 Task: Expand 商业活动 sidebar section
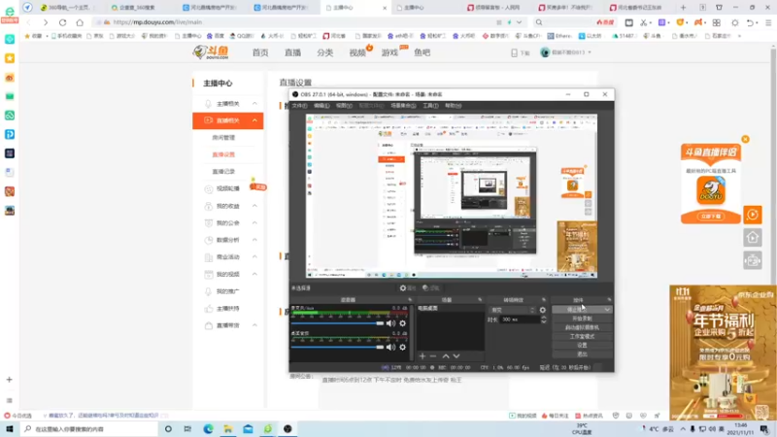(x=254, y=256)
